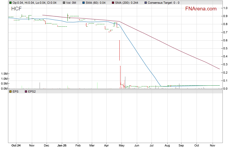Click the grey Vol legend swatch
Image resolution: width=230 pixels, height=151 pixels.
(64, 3)
